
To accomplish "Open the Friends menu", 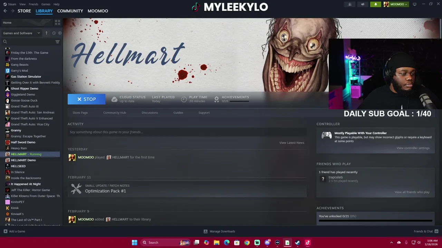I will (x=33, y=4).
